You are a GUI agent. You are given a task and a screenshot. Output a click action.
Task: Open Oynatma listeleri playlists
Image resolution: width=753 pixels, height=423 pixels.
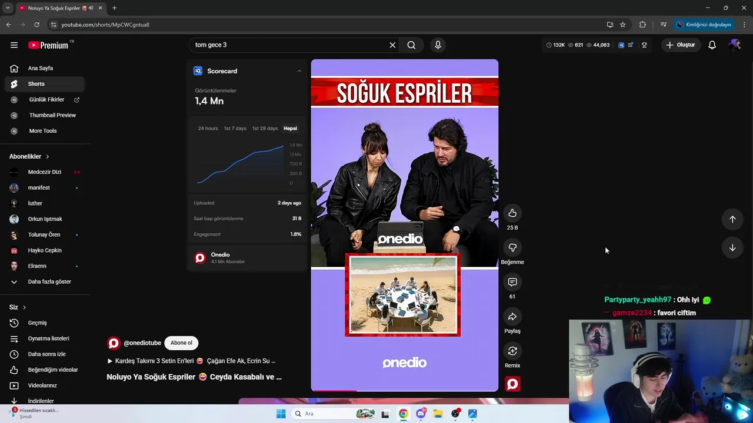[45, 338]
